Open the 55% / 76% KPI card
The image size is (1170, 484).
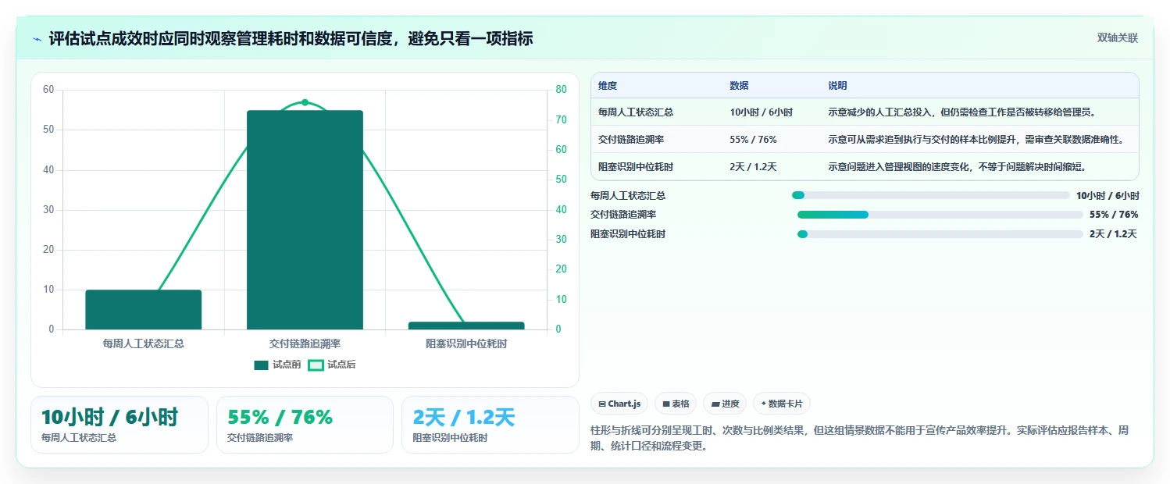[x=305, y=425]
